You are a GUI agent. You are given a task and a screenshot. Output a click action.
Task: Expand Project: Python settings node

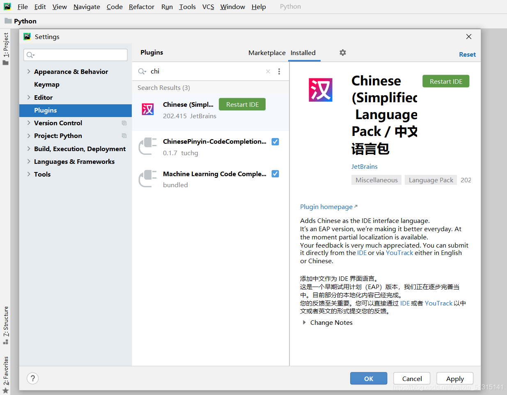[x=29, y=135]
